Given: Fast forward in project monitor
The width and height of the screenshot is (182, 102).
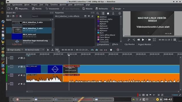Looking at the screenshot, I should [150, 40].
